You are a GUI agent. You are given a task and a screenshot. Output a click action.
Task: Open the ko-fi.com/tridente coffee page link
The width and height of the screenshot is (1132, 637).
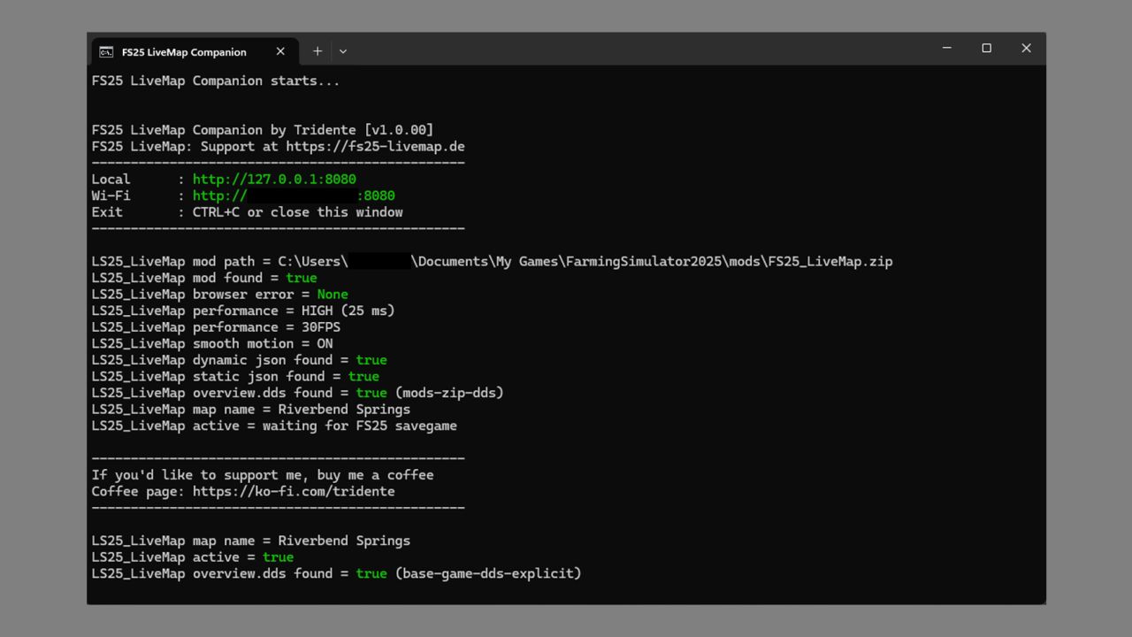coord(294,491)
